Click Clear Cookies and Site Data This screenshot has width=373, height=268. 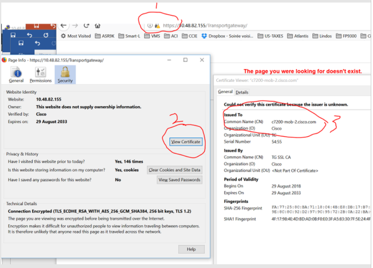(x=175, y=170)
